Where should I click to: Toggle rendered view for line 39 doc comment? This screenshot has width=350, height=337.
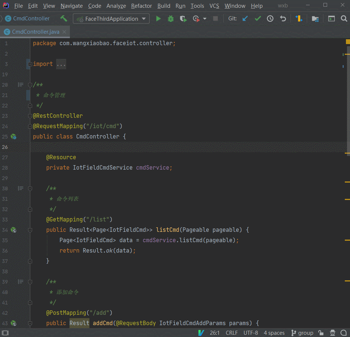21,281
